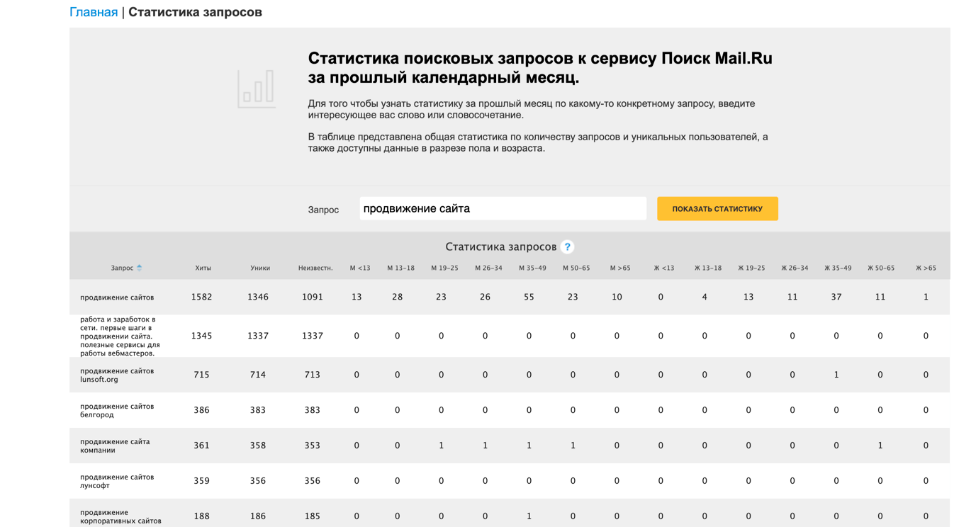Click value 353 in Неизвестн. column
976x527 pixels.
(313, 446)
